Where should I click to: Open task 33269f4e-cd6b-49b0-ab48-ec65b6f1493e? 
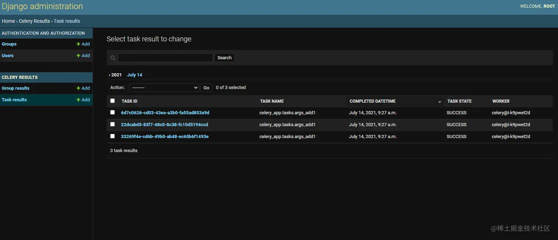[165, 136]
